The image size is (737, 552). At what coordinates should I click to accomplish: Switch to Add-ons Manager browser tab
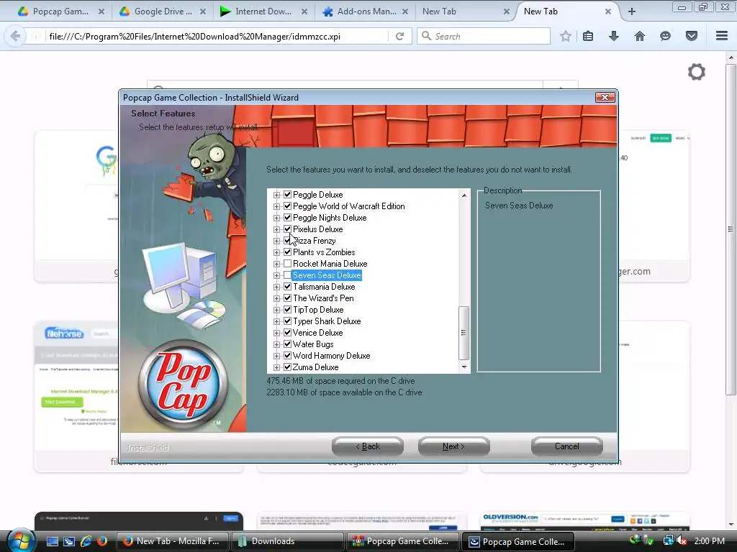[366, 11]
